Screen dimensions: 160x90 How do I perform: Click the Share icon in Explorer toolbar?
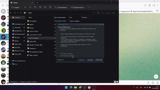(45, 7)
